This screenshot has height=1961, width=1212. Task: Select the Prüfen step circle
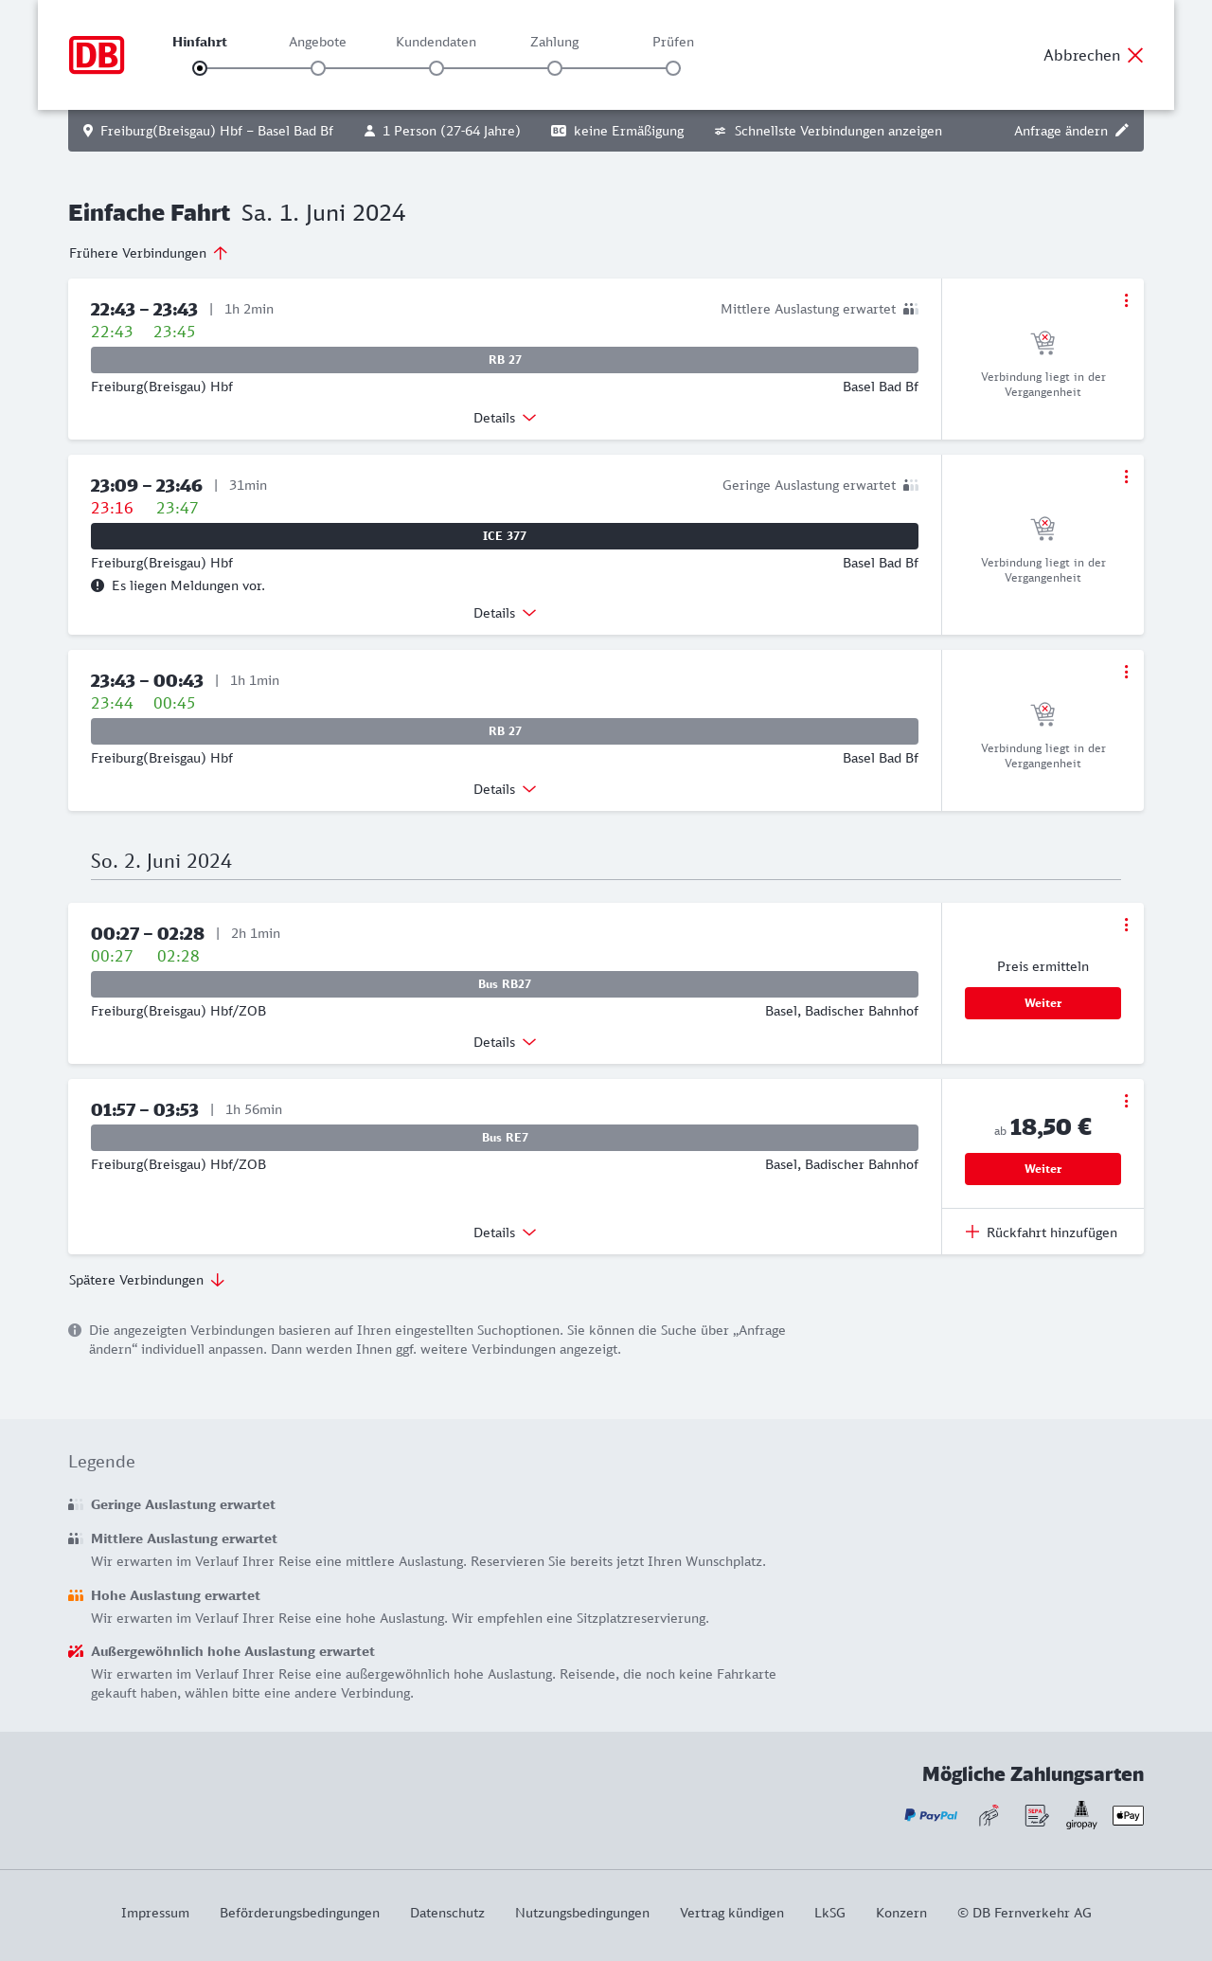673,68
